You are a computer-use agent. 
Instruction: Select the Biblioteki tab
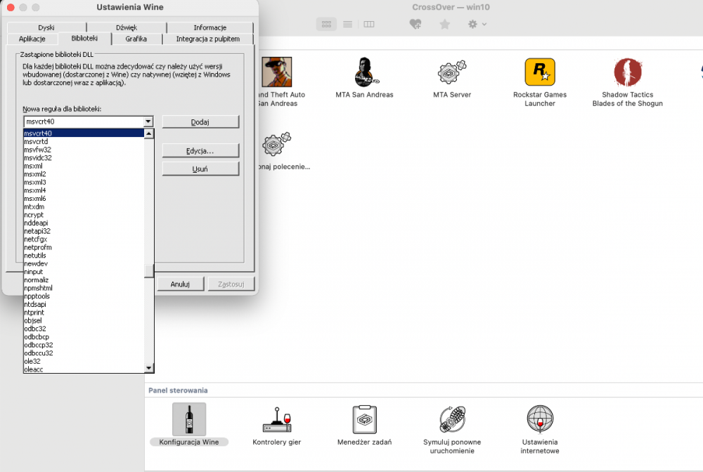84,39
